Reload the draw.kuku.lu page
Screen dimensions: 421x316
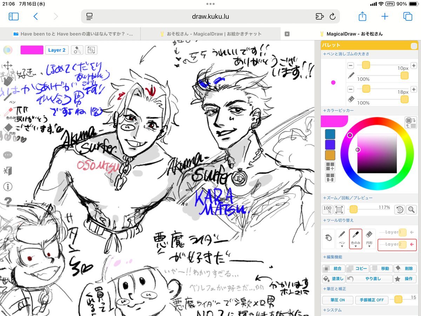333,17
